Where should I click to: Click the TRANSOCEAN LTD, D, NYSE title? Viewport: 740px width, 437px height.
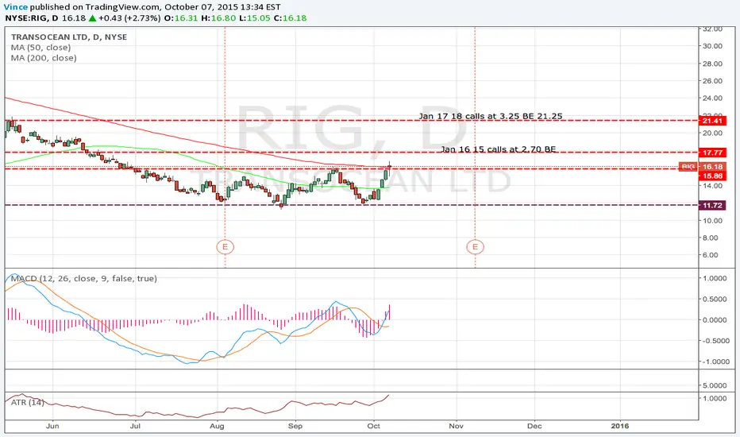[x=69, y=37]
